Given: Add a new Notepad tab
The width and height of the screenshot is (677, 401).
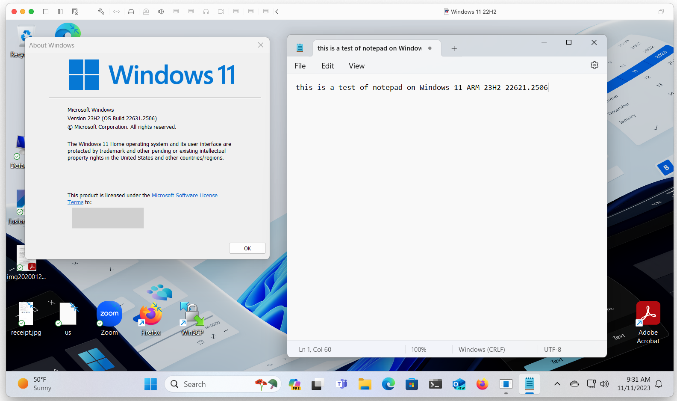Looking at the screenshot, I should (454, 48).
